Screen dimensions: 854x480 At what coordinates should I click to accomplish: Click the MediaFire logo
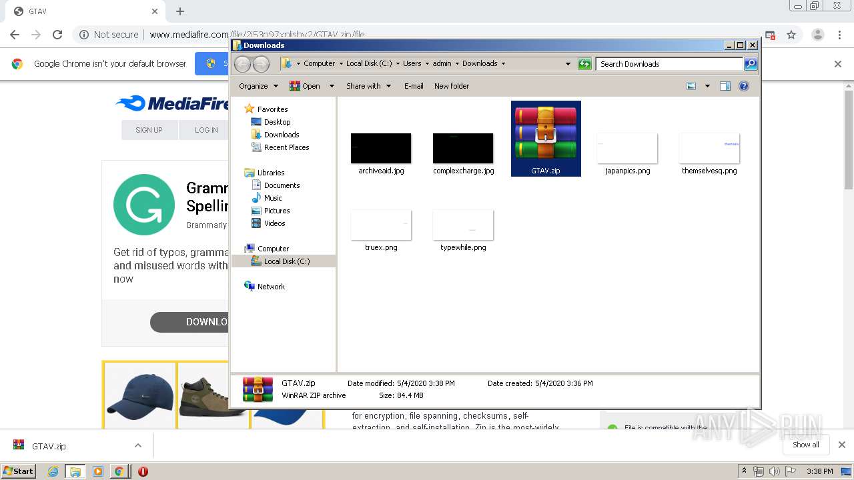(172, 103)
